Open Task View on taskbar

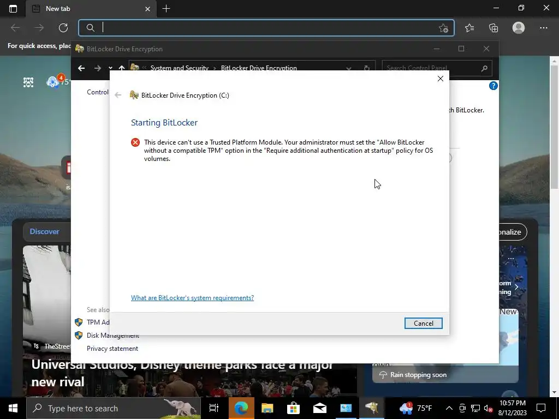point(214,408)
